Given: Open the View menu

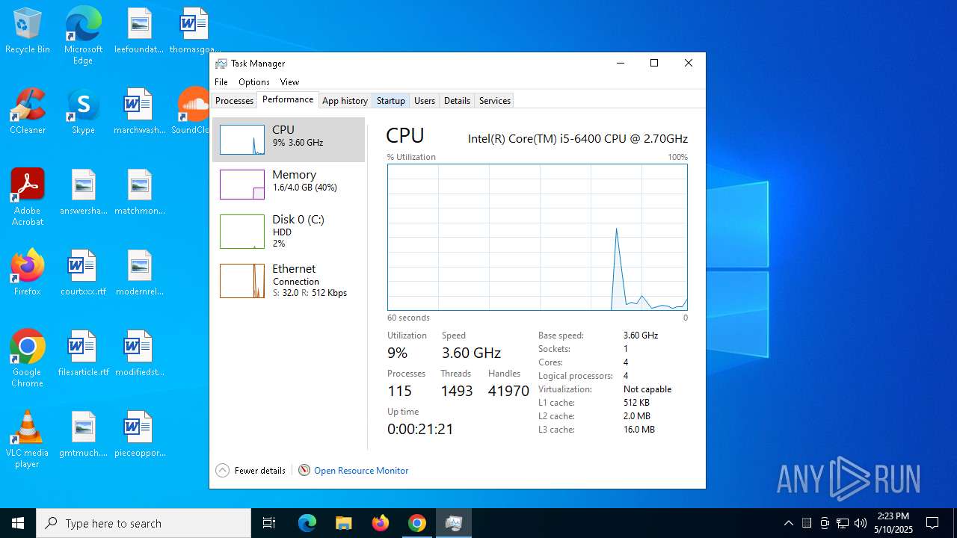Looking at the screenshot, I should pos(289,82).
